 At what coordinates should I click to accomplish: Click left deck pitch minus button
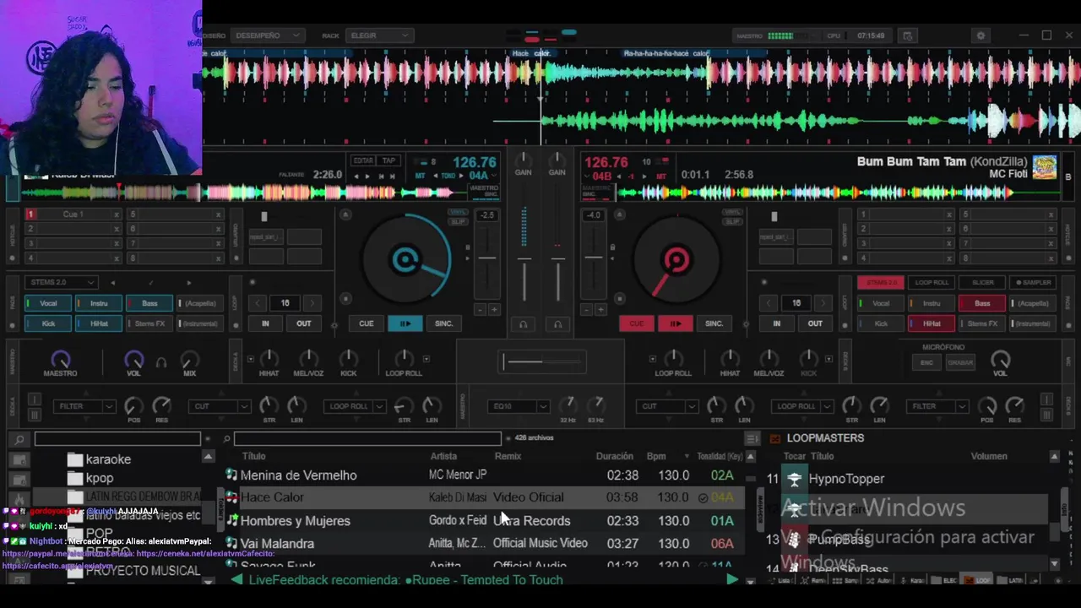coord(479,310)
